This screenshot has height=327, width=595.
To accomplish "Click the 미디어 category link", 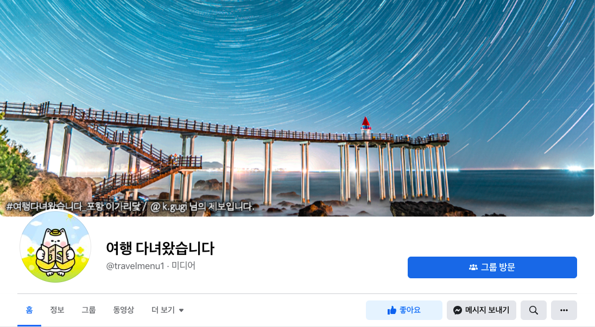I will point(183,266).
